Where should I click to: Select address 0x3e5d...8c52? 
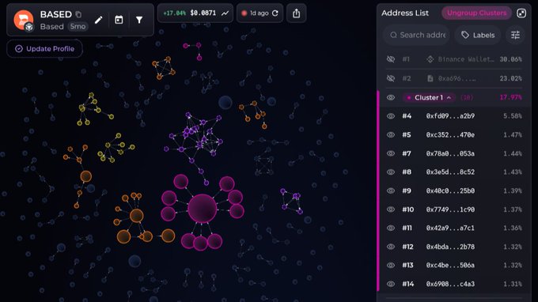(x=450, y=172)
